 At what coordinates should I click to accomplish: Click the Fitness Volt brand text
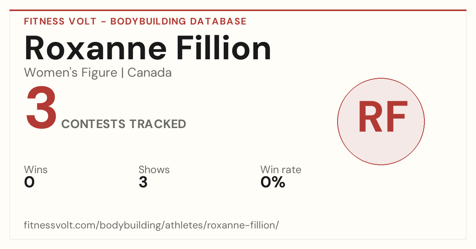pos(60,21)
